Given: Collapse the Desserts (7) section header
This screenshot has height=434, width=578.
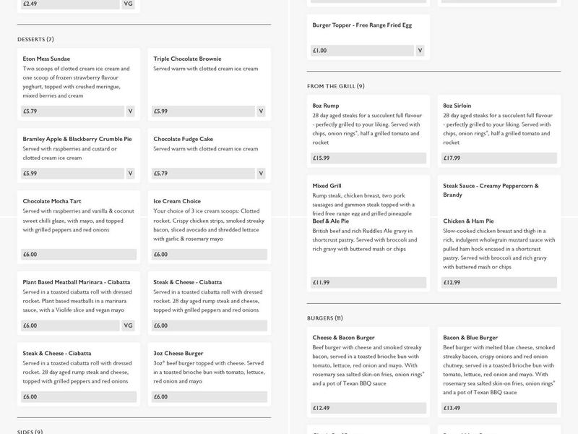Looking at the screenshot, I should (x=35, y=39).
